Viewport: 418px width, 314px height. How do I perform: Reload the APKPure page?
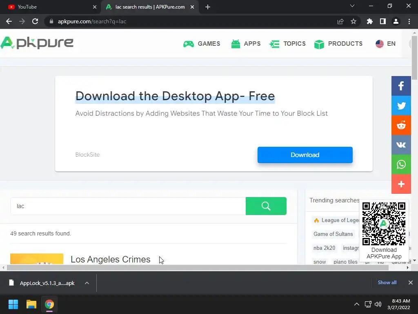[35, 21]
